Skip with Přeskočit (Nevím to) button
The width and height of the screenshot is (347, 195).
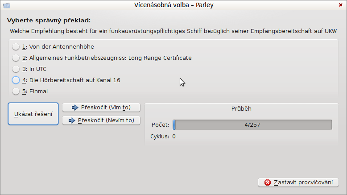click(101, 120)
